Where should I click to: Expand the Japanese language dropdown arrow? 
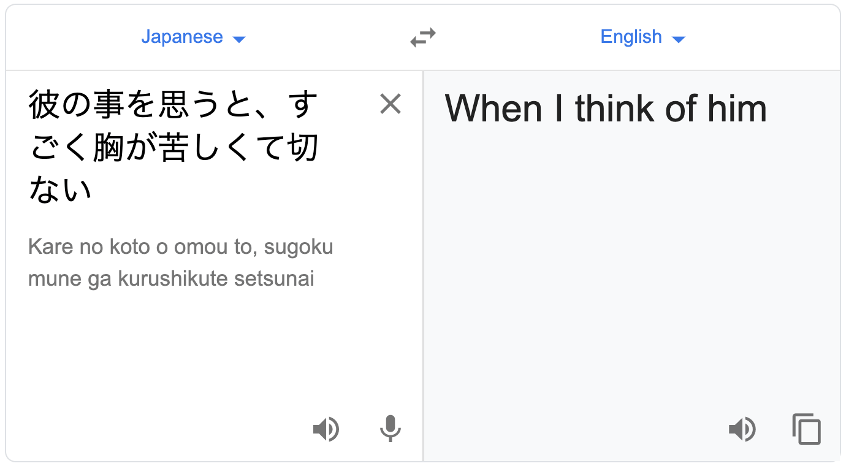tap(239, 39)
